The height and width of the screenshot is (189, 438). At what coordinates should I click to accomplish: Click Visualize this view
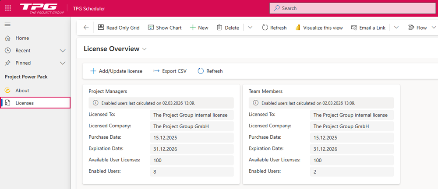(319, 28)
